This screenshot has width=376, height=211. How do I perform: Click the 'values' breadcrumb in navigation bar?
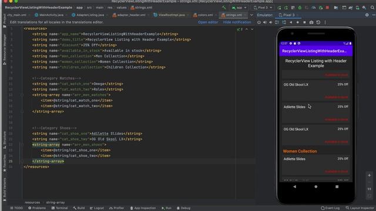pos(122,8)
